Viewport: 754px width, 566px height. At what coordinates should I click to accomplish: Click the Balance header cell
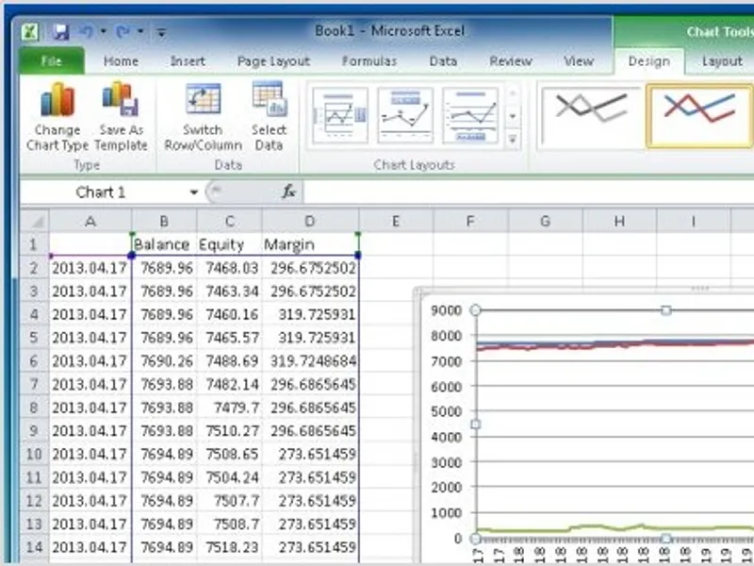(164, 244)
